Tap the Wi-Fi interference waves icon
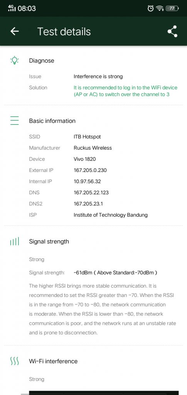The height and width of the screenshot is (395, 187). click(x=14, y=361)
